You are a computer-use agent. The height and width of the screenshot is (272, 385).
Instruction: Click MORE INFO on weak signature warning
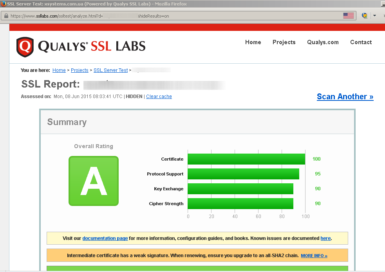(x=314, y=256)
